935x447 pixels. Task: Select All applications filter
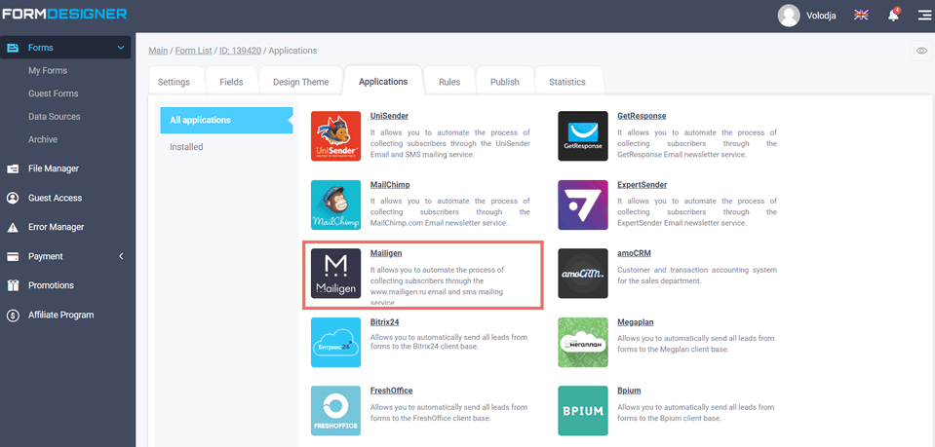(x=226, y=120)
